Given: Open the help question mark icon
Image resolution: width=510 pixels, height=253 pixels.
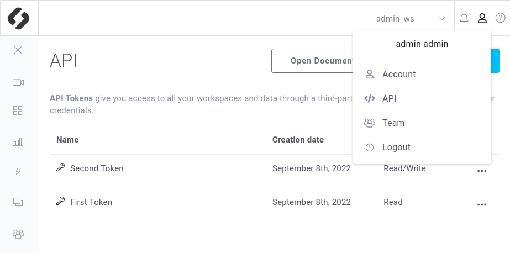Looking at the screenshot, I should click(500, 18).
